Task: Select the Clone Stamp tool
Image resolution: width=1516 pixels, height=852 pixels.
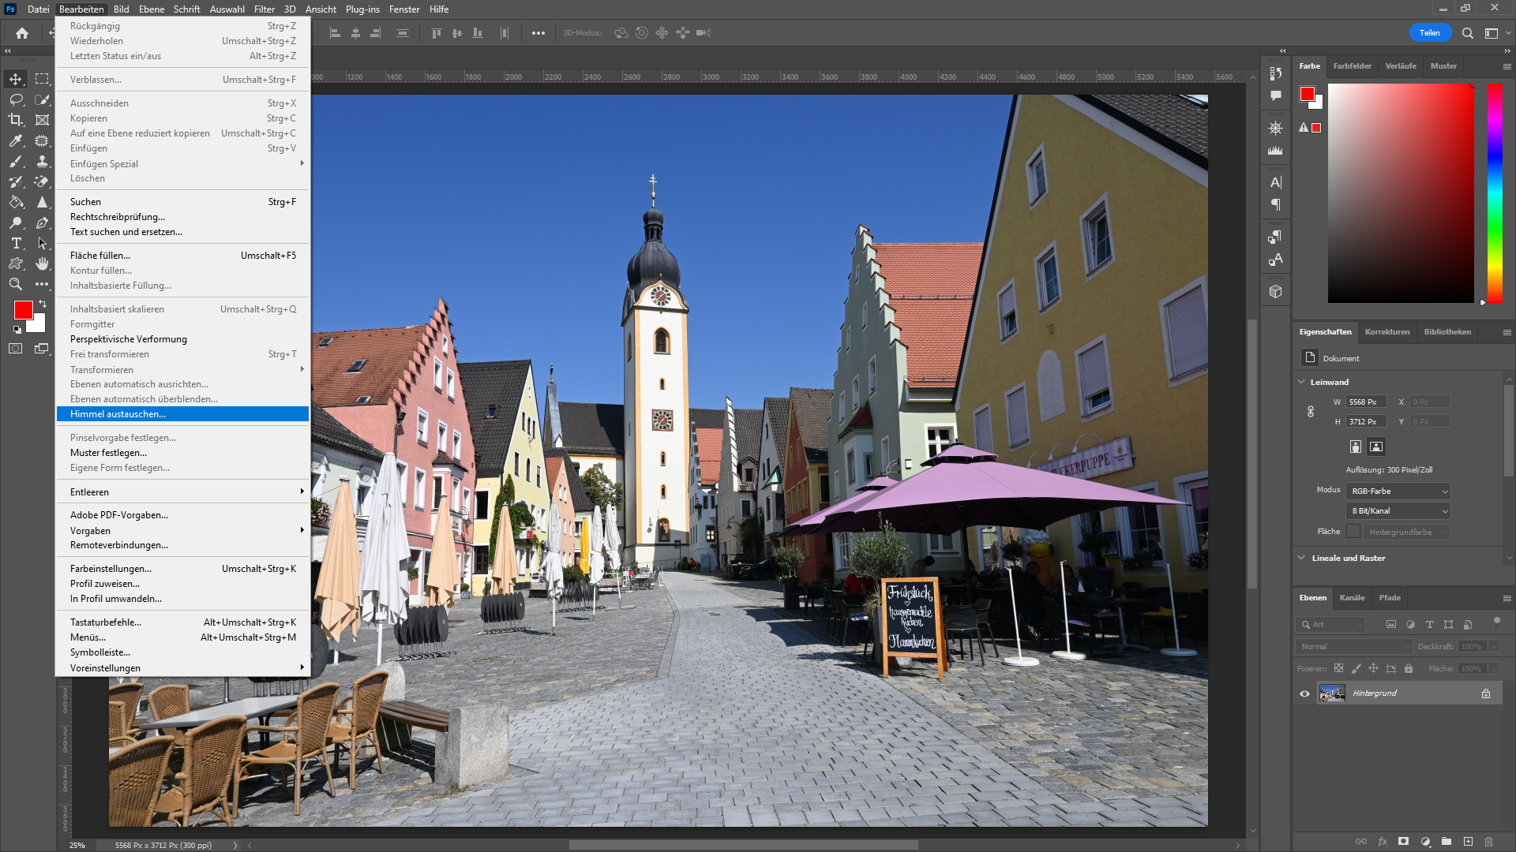Action: pos(42,161)
